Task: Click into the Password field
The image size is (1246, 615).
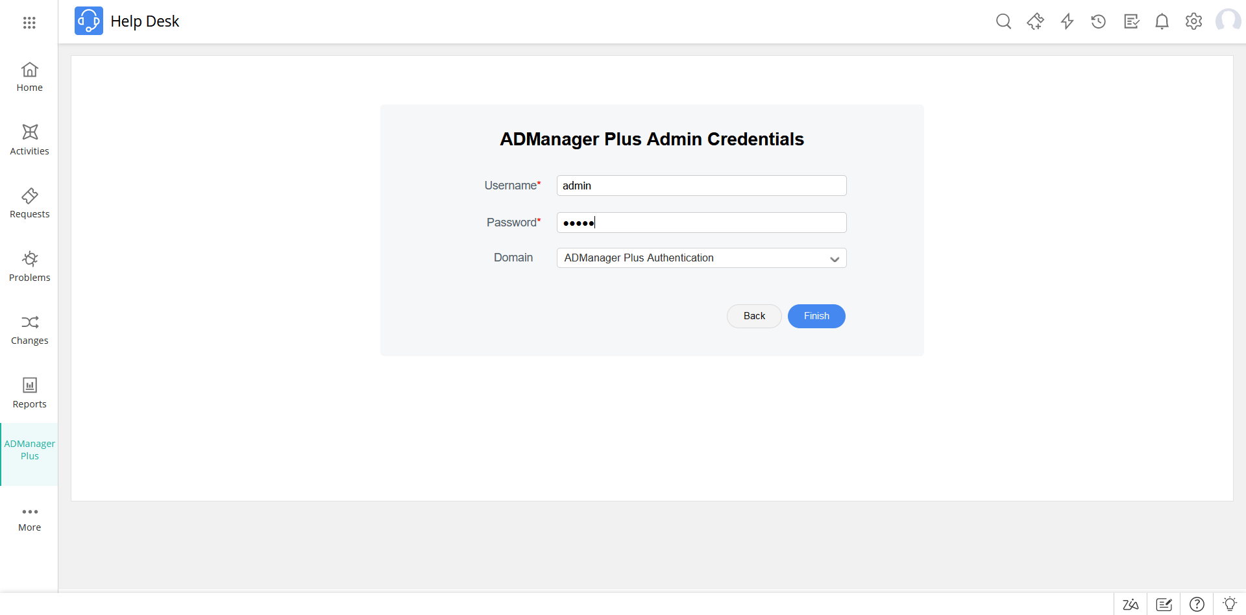Action: click(x=701, y=223)
